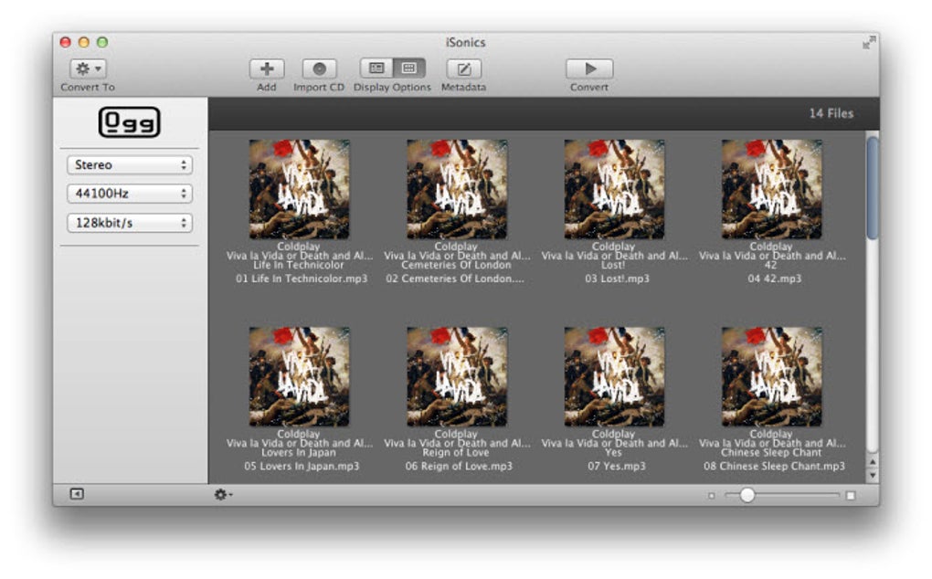The image size is (932, 579).
Task: Close the iSonics window
Action: coord(66,42)
